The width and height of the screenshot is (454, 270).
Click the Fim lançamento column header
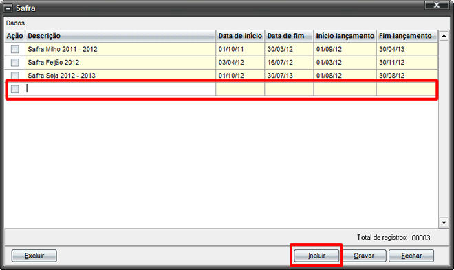(407, 36)
